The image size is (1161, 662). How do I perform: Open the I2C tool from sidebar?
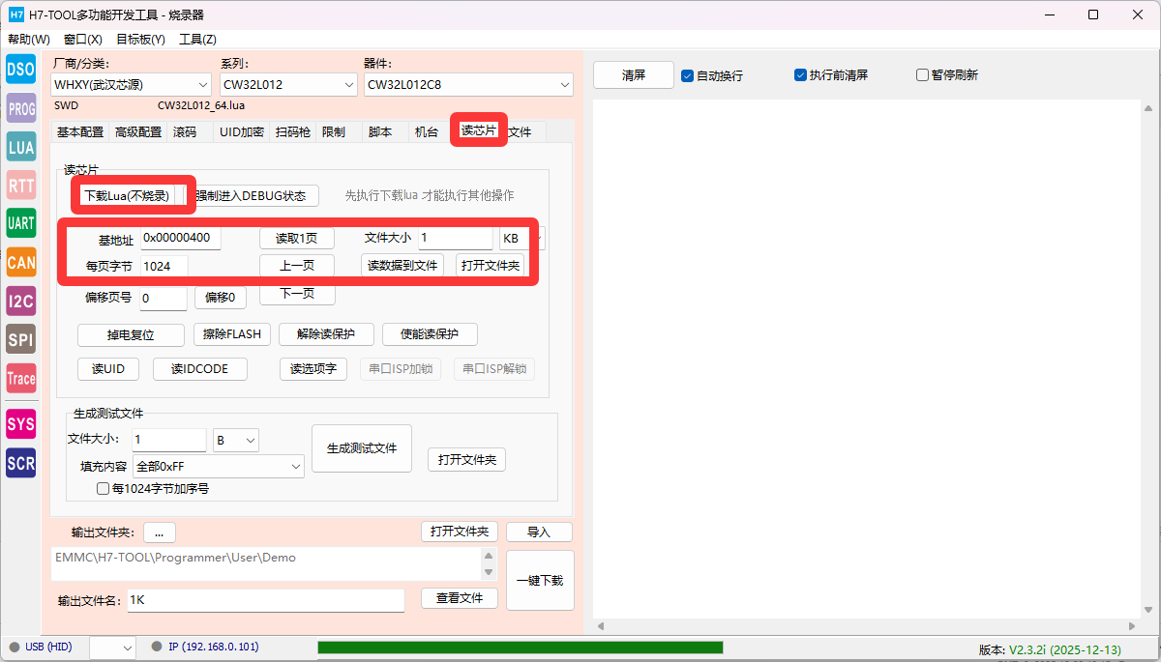[20, 301]
